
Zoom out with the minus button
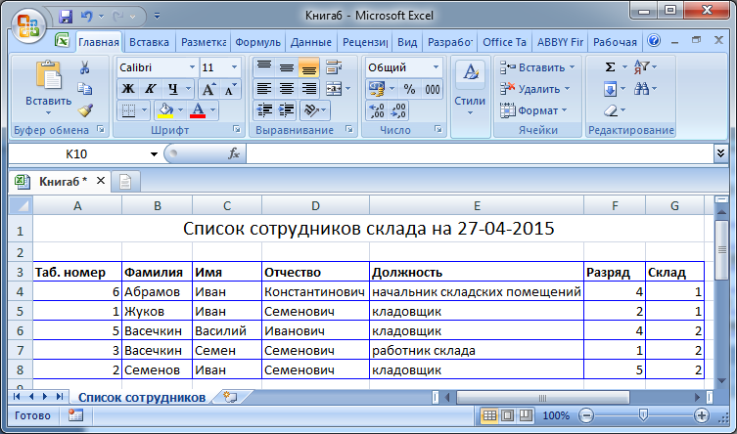pyautogui.click(x=586, y=415)
